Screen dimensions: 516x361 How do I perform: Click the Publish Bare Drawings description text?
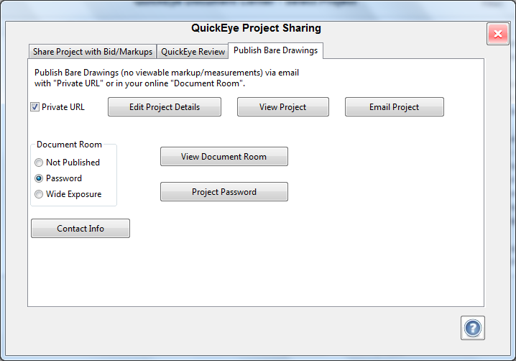point(167,78)
